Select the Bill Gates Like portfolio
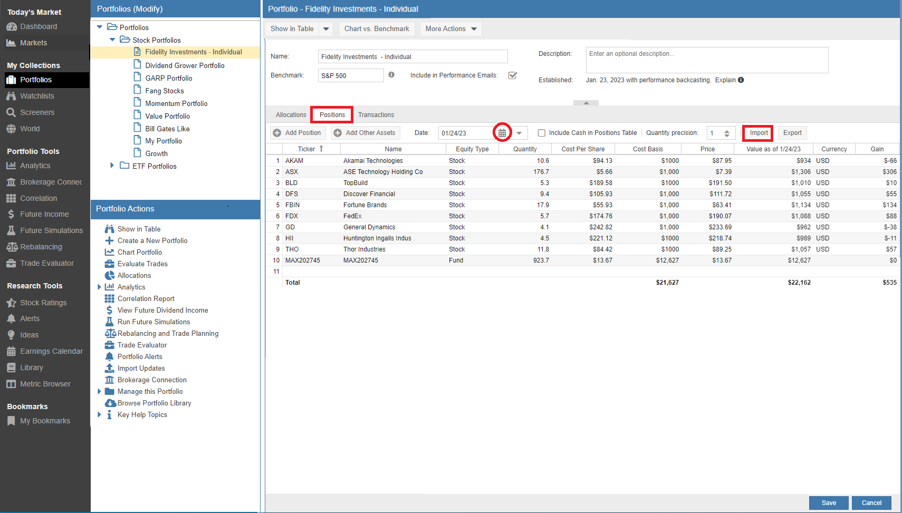902x513 pixels. coord(167,129)
